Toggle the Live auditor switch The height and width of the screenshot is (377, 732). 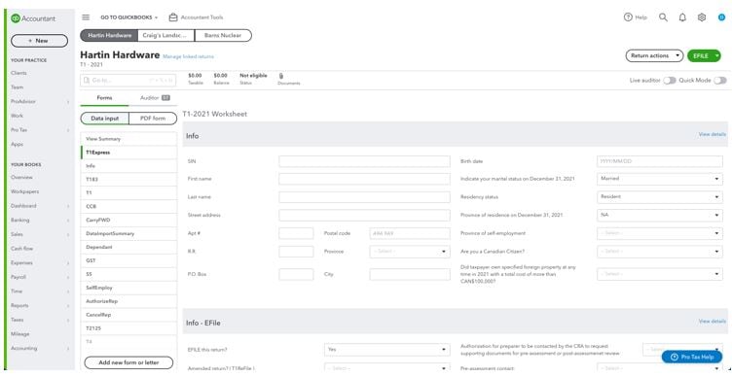click(670, 80)
